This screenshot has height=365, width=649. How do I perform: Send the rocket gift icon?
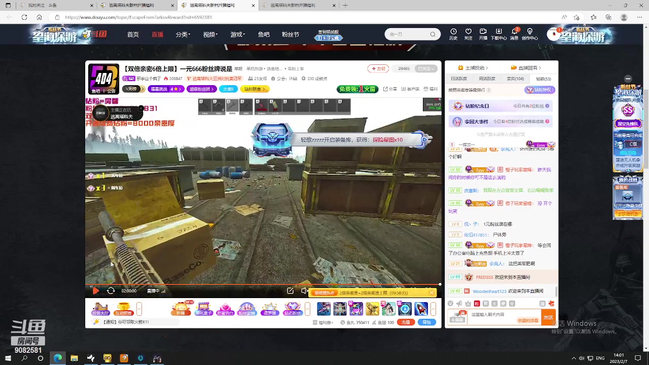pyautogui.click(x=421, y=309)
